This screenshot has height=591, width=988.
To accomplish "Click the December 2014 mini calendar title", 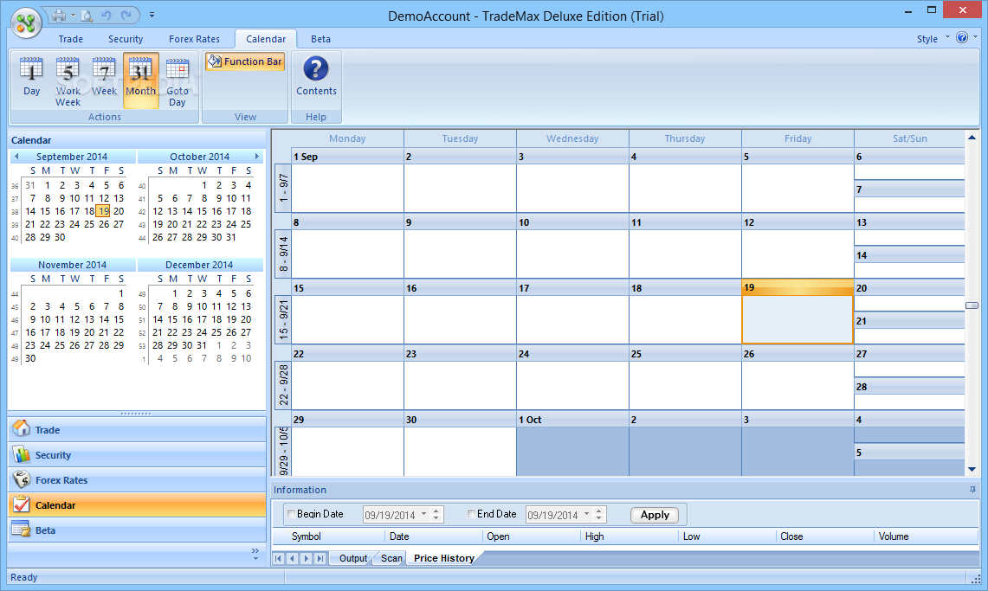I will tap(199, 264).
